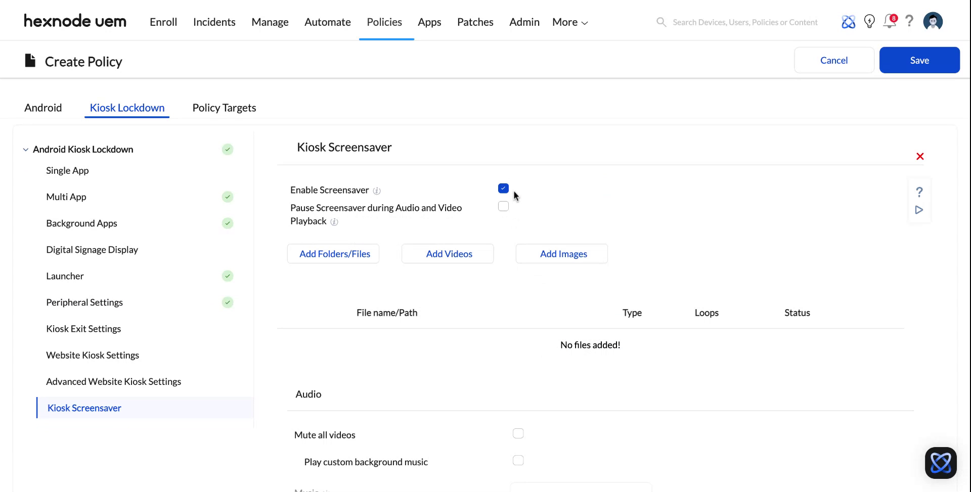Open the Hexnode Genie assistant icon
The height and width of the screenshot is (492, 971).
[849, 22]
